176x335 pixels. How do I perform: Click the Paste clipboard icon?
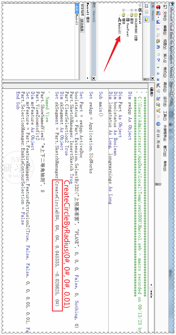[158, 41]
